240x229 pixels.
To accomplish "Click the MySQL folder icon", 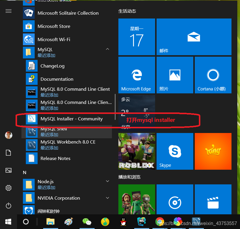I will (29, 53).
